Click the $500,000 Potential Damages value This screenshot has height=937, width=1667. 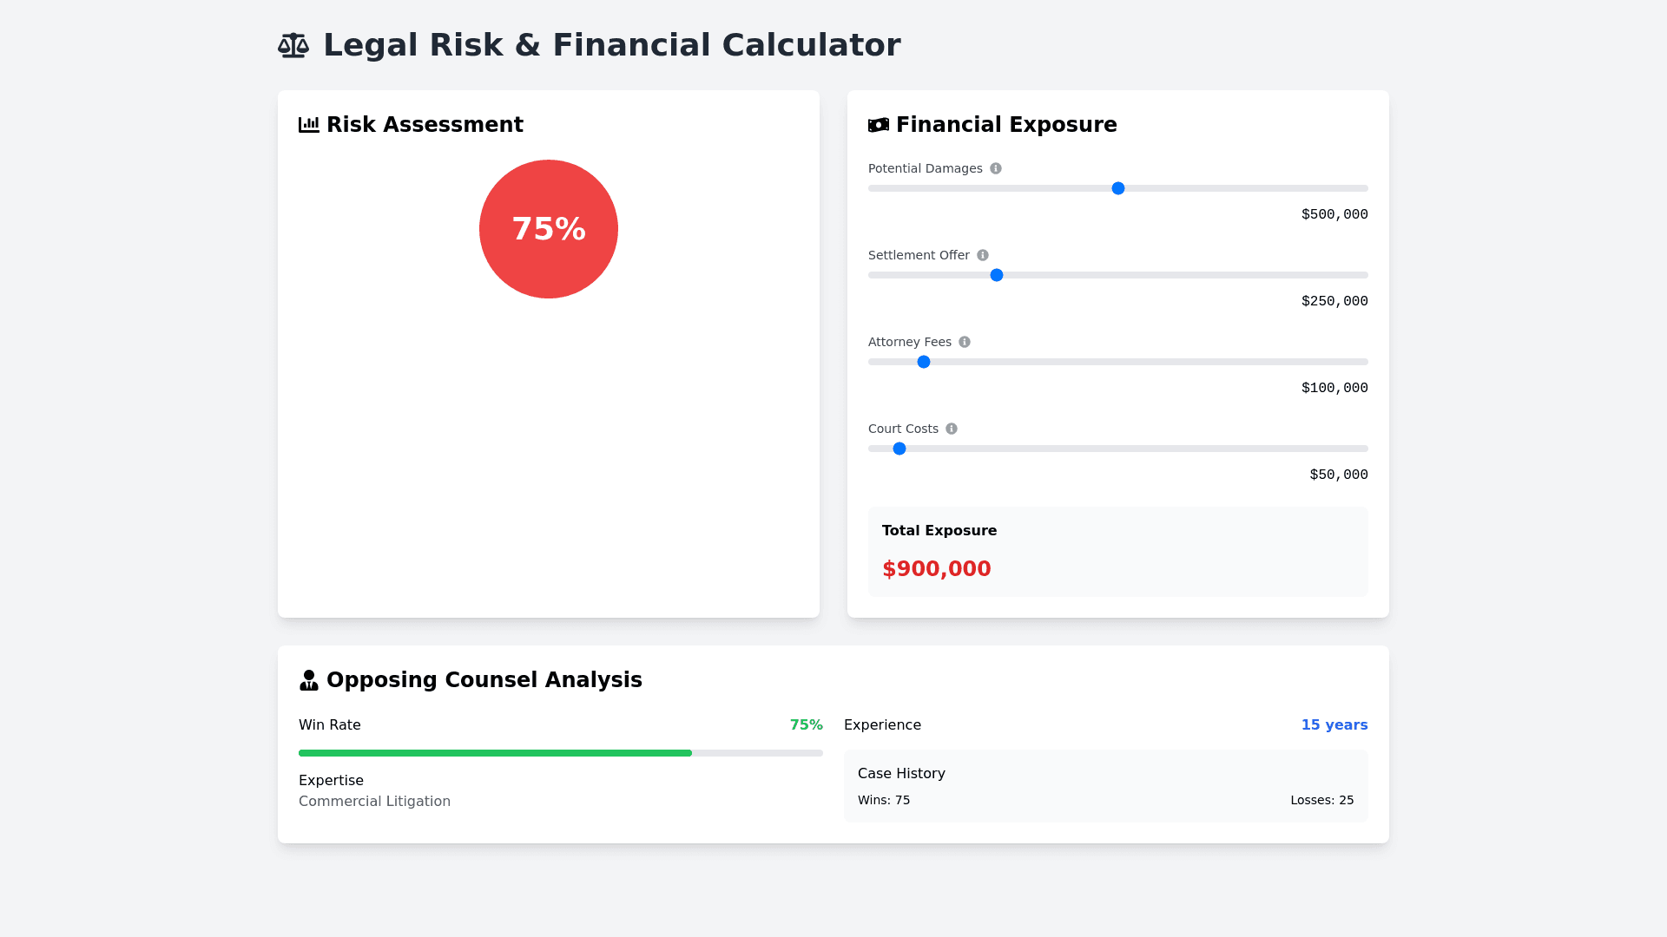coord(1334,214)
